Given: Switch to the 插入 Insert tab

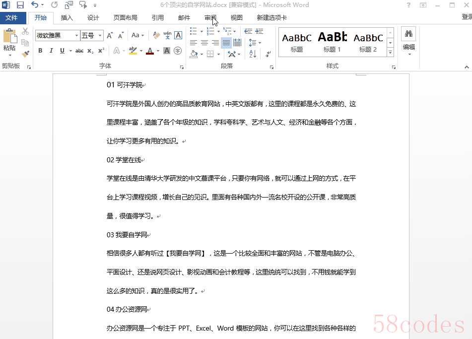Looking at the screenshot, I should (67, 18).
